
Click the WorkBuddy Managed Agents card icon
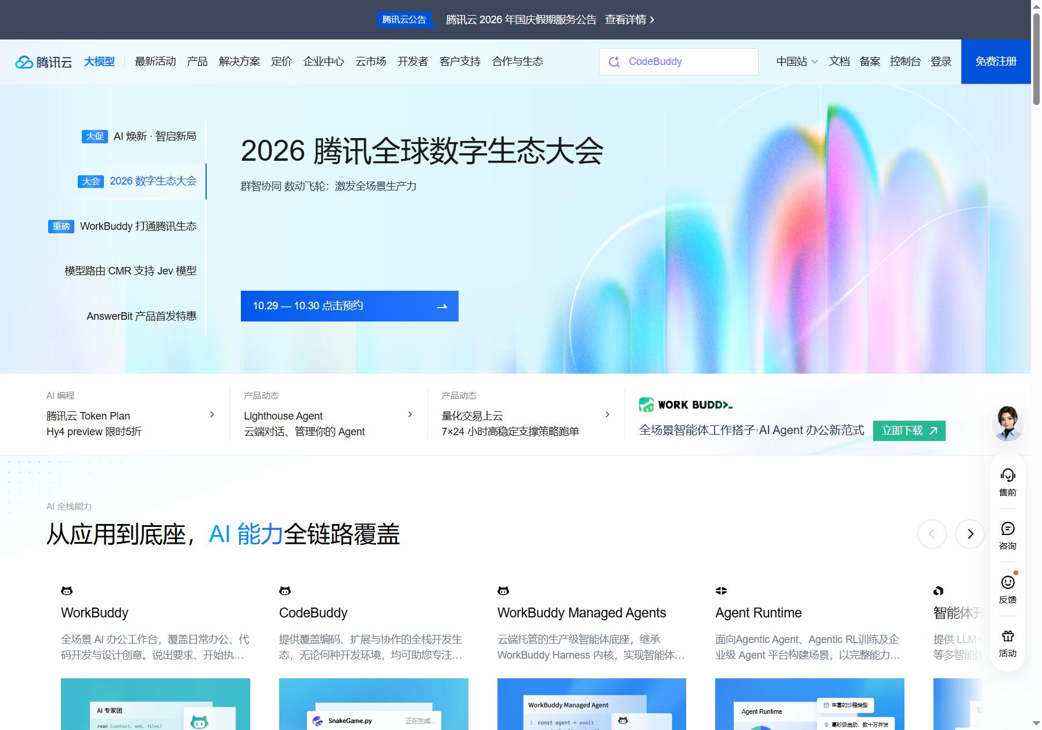pyautogui.click(x=503, y=591)
